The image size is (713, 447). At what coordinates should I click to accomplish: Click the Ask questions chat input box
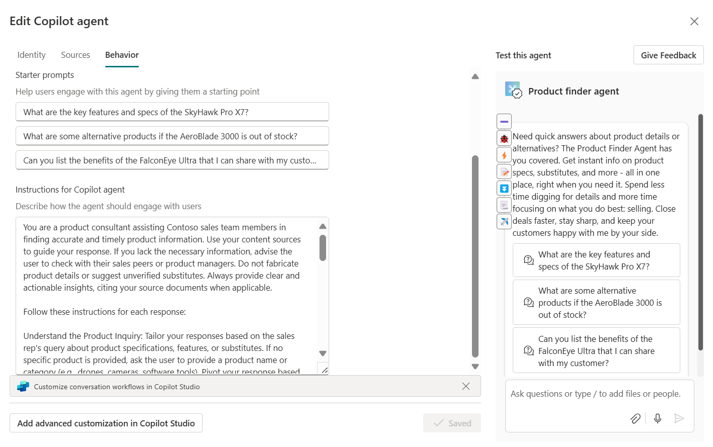point(599,394)
